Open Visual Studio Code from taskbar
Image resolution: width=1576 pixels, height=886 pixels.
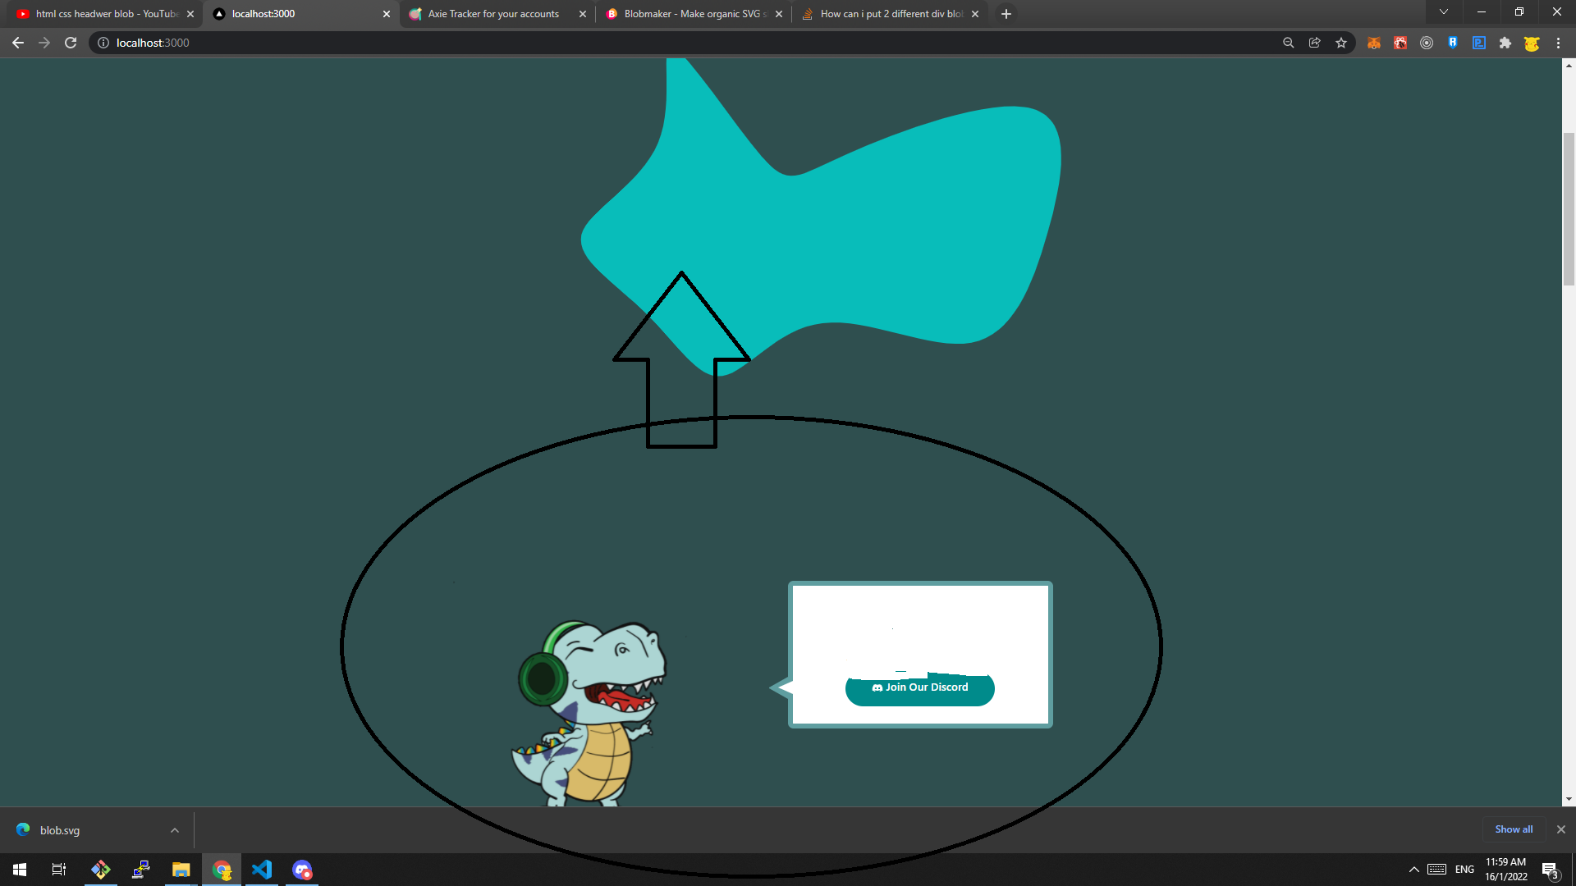point(262,870)
